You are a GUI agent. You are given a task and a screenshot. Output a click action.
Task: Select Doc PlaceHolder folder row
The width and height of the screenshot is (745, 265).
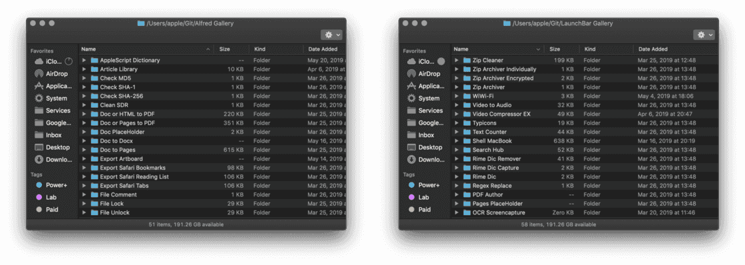click(212, 132)
